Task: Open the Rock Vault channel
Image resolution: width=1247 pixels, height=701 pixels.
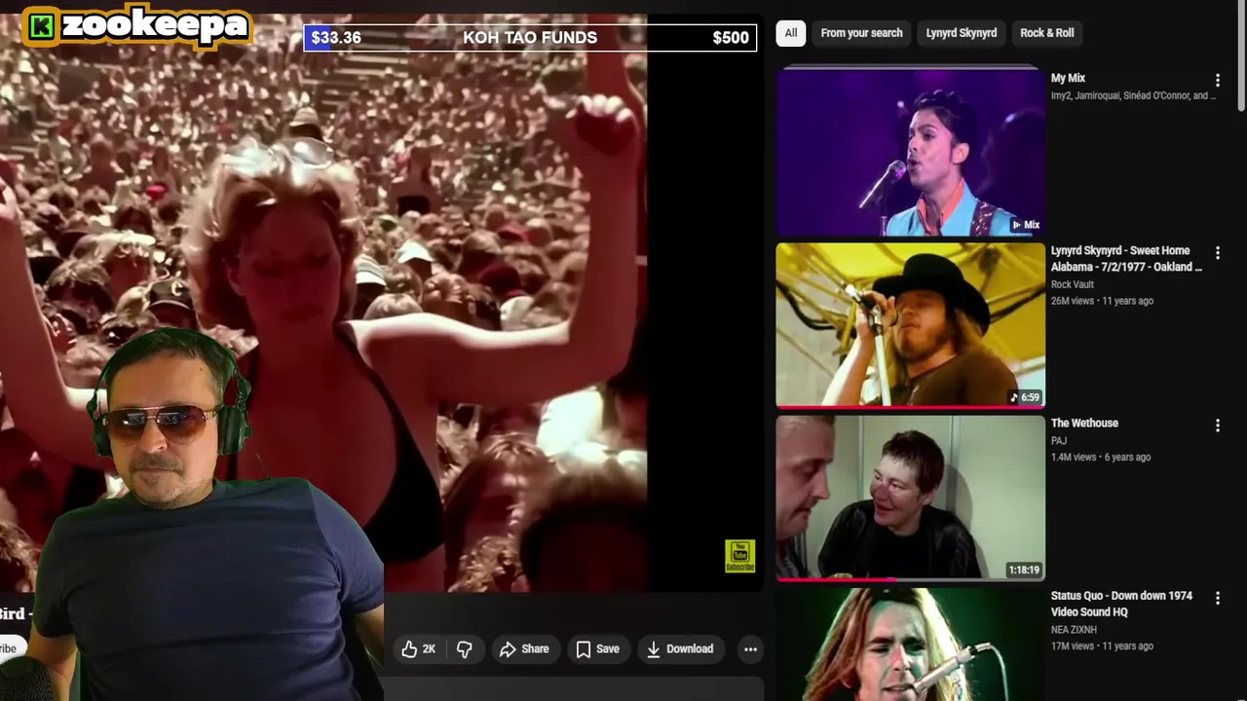Action: [x=1072, y=284]
